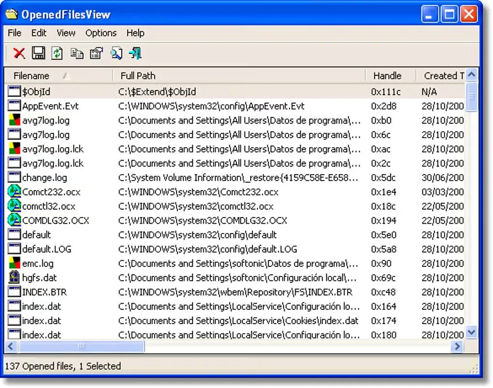Click the floppy disk Save toolbar icon
Viewport: 493px width, 388px height.
click(38, 53)
